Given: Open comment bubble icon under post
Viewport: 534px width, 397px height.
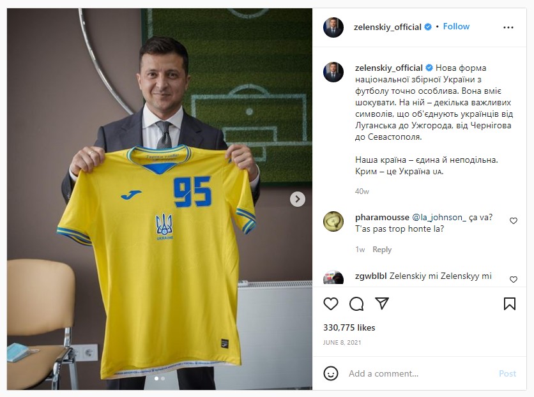Looking at the screenshot, I should click(356, 304).
